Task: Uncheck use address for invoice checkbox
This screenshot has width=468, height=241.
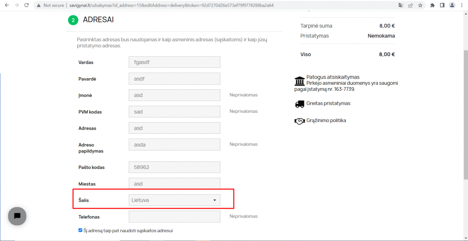Action: [x=80, y=230]
